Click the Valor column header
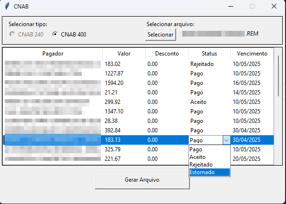Viewport: 286px width, 204px height. [x=124, y=54]
